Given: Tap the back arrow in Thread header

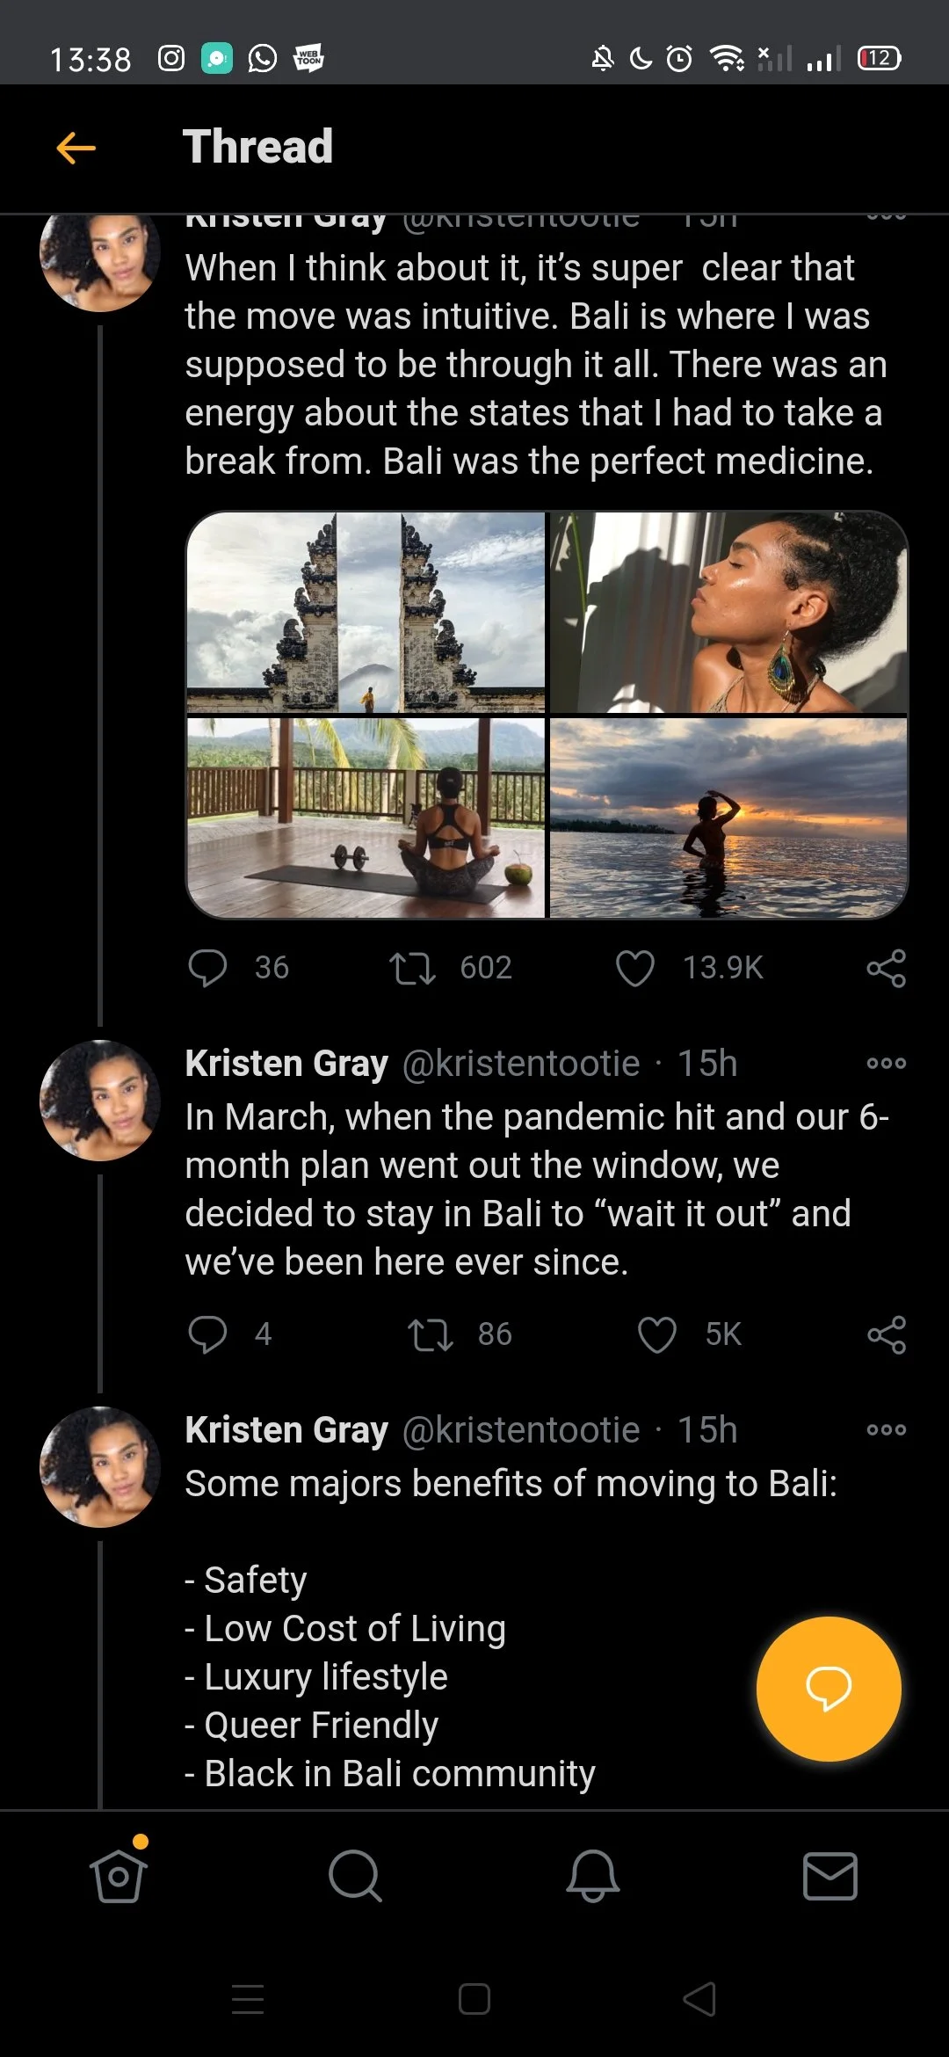Looking at the screenshot, I should point(76,148).
